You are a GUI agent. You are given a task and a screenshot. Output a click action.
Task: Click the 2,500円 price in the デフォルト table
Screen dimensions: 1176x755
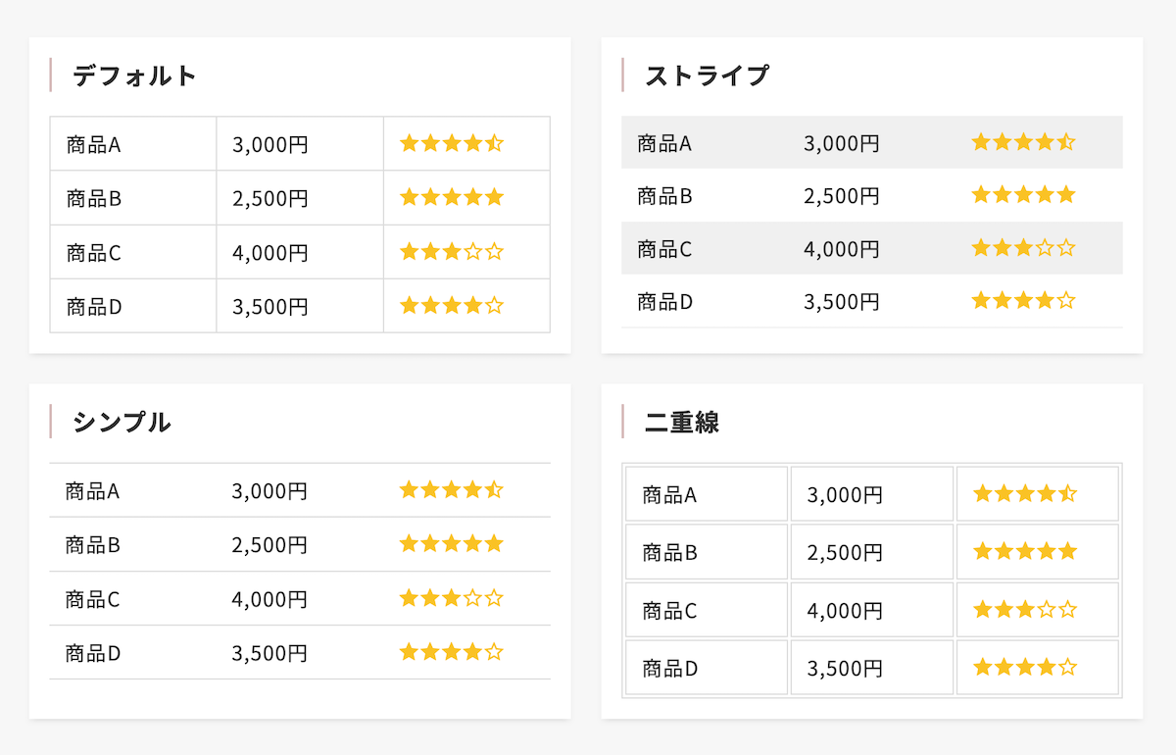(270, 199)
